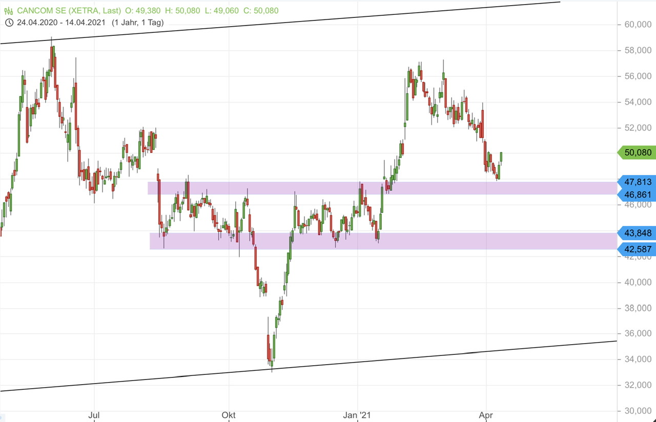The height and width of the screenshot is (422, 656).
Task: Toggle the upper purple resistance zone
Action: [x=359, y=188]
